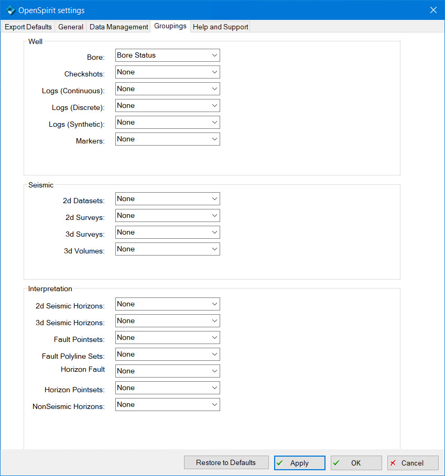This screenshot has height=476, width=445.
Task: Go to the Data Management tab
Action: click(118, 27)
